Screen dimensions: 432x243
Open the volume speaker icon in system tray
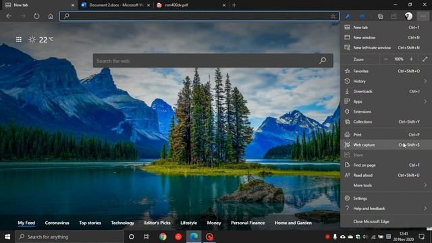point(365,237)
